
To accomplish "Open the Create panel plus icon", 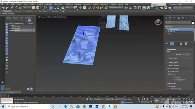I will pyautogui.click(x=166, y=18).
